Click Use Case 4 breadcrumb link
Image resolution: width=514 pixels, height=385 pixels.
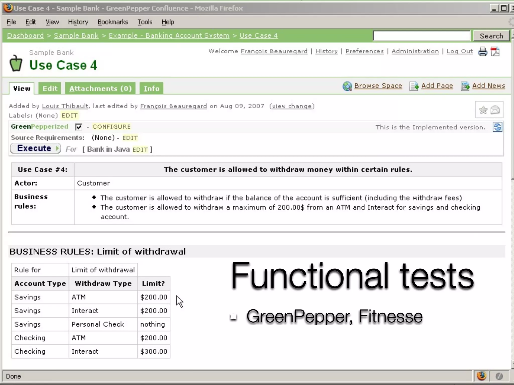coord(259,36)
